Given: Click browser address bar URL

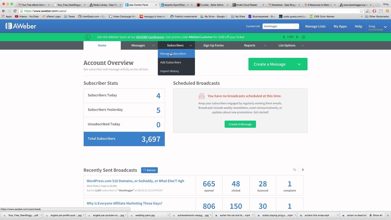Looking at the screenshot, I should [x=45, y=11].
